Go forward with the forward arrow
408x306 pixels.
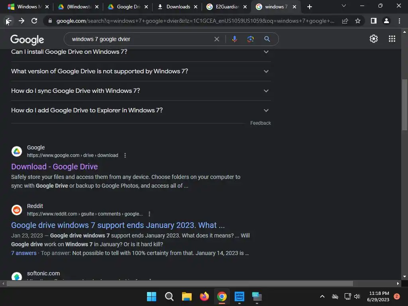point(22,21)
